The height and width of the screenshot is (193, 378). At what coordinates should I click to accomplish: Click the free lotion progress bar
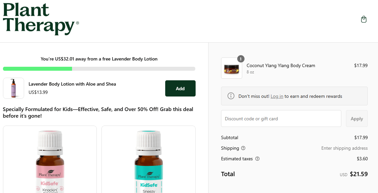(99, 69)
